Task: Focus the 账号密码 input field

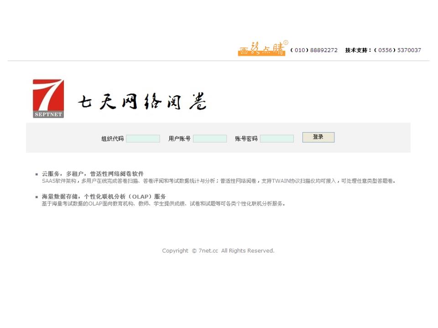Action: [x=277, y=138]
